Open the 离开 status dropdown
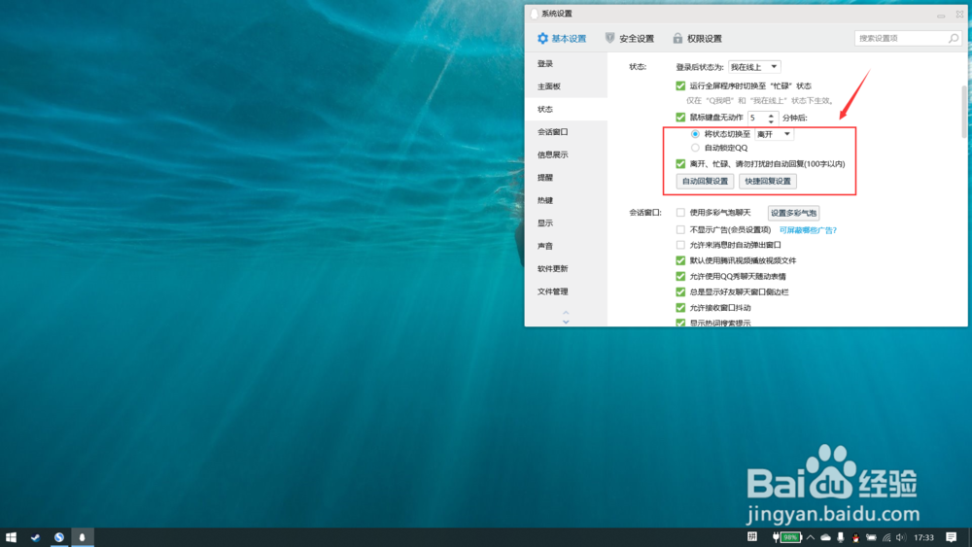The height and width of the screenshot is (547, 972). (775, 134)
